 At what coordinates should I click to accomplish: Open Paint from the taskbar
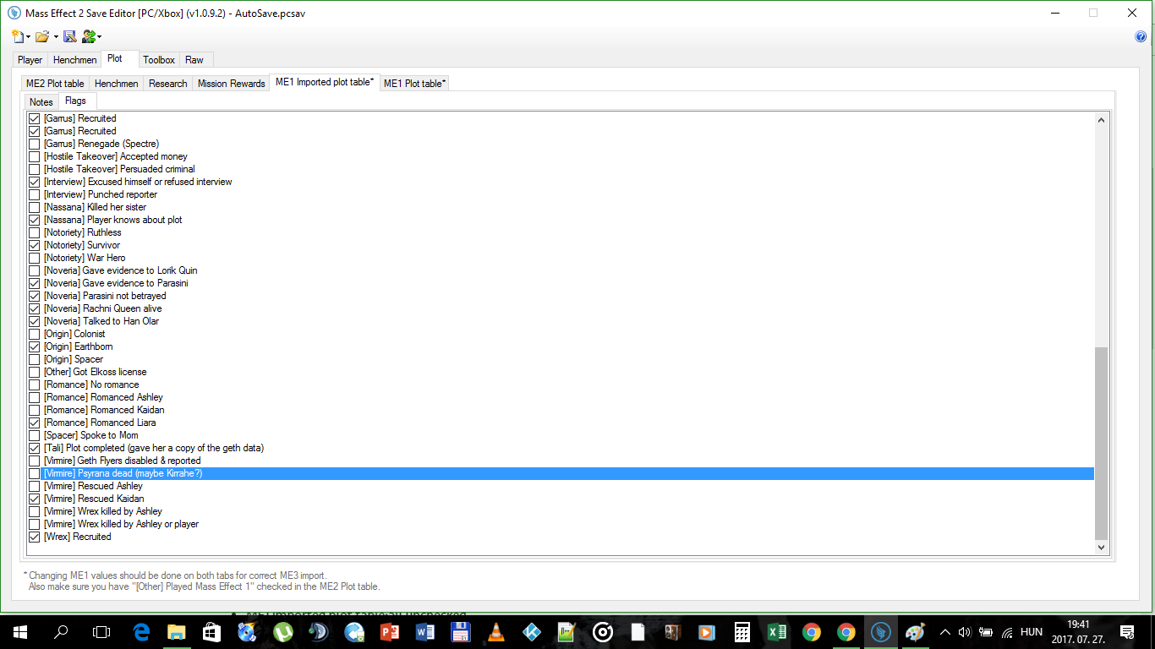916,632
